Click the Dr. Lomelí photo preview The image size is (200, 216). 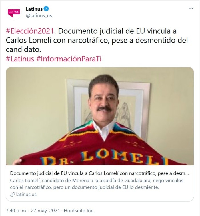coord(100,116)
